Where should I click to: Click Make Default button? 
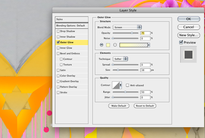tap(119, 106)
